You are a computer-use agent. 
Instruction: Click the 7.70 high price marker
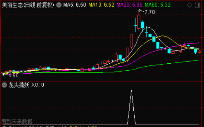[150, 12]
